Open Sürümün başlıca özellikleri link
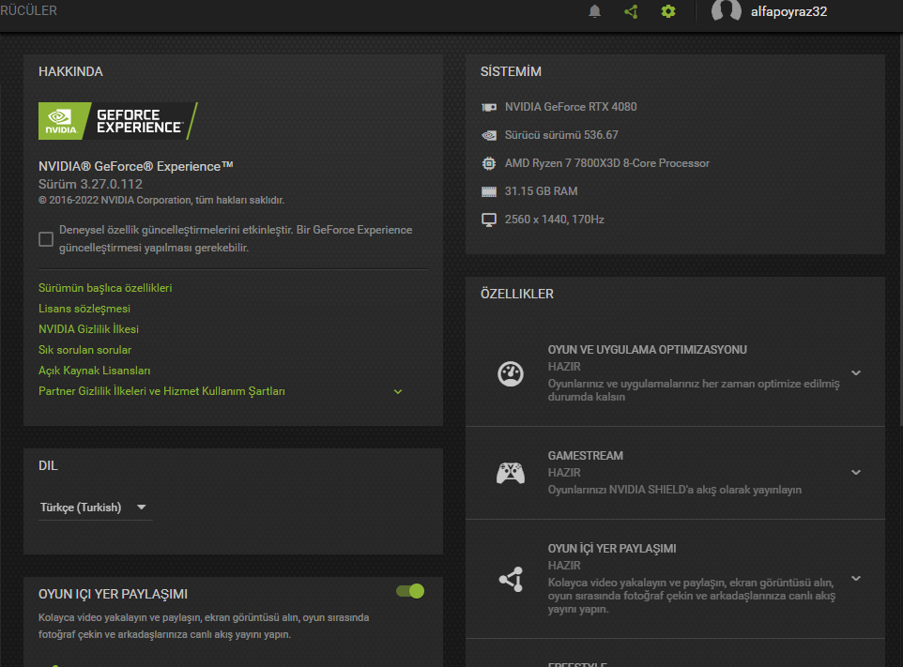 click(x=105, y=288)
